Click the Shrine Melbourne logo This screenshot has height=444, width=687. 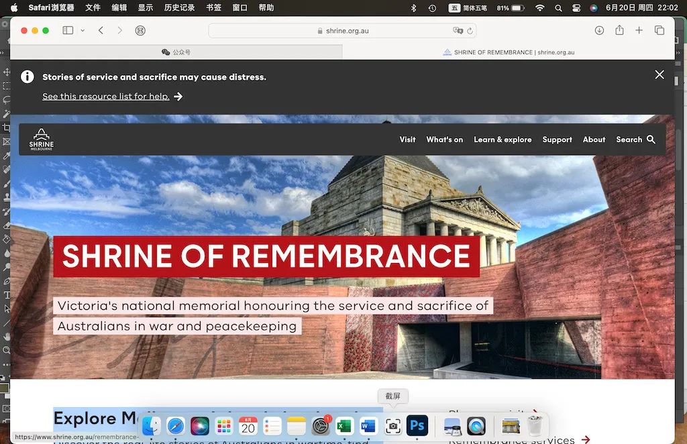coord(41,140)
